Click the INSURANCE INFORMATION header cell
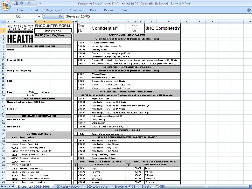252x189 pixels. [x=39, y=116]
